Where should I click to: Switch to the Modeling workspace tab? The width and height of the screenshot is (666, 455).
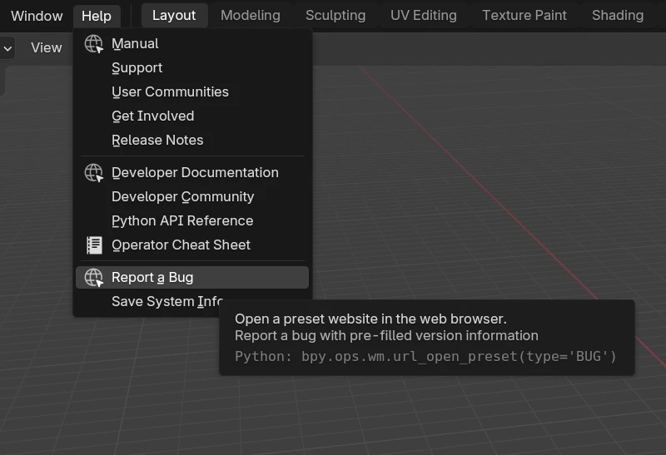(251, 15)
